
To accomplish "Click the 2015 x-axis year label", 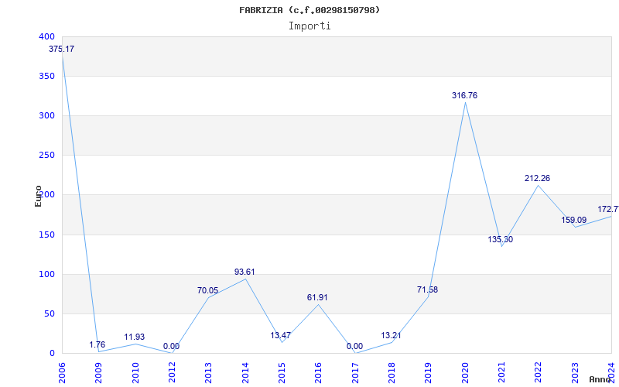I will (282, 373).
